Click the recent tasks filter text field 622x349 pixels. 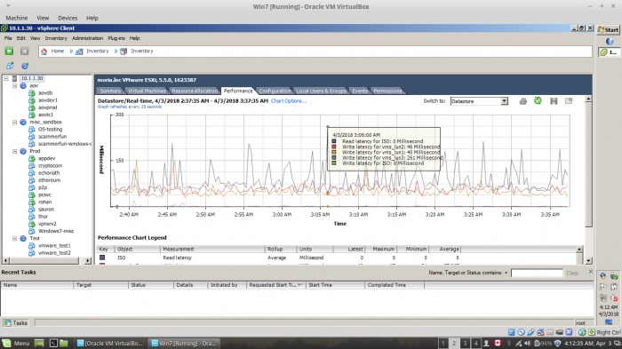tap(537, 273)
